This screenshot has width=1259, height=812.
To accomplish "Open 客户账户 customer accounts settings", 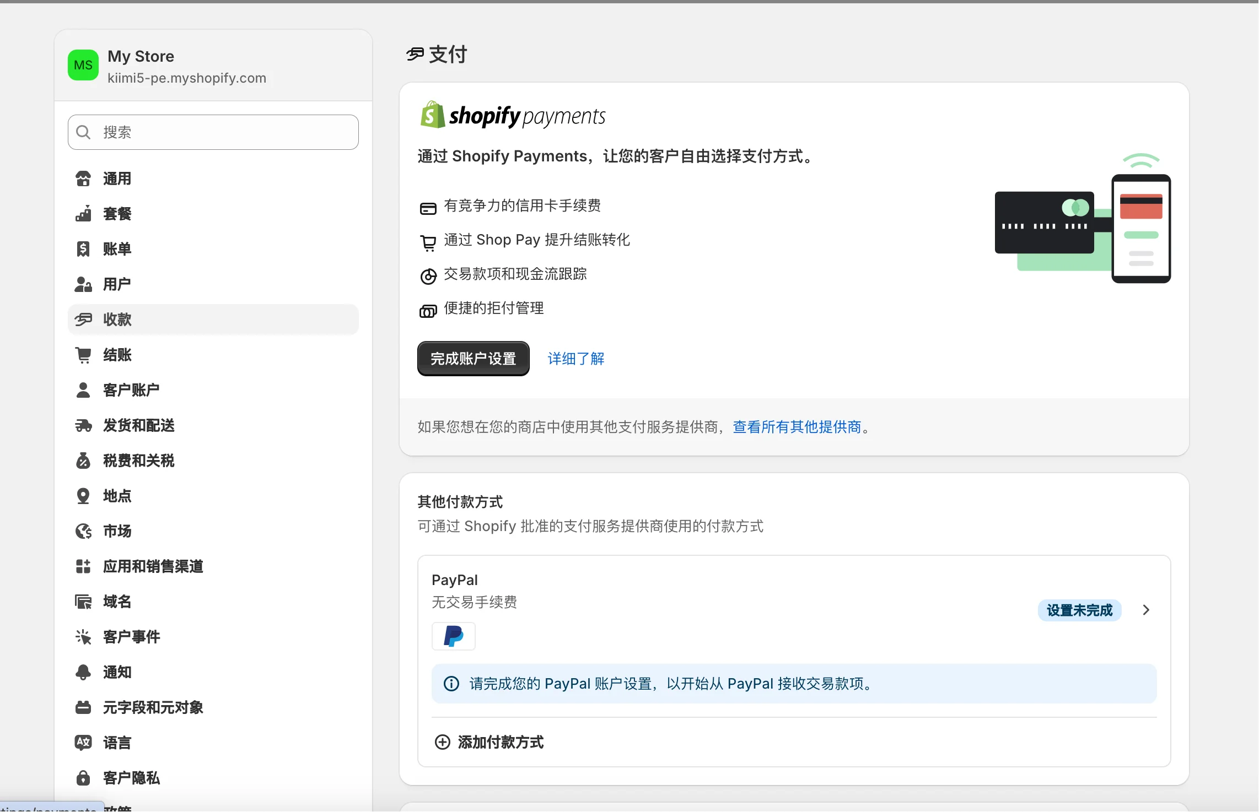I will 213,390.
